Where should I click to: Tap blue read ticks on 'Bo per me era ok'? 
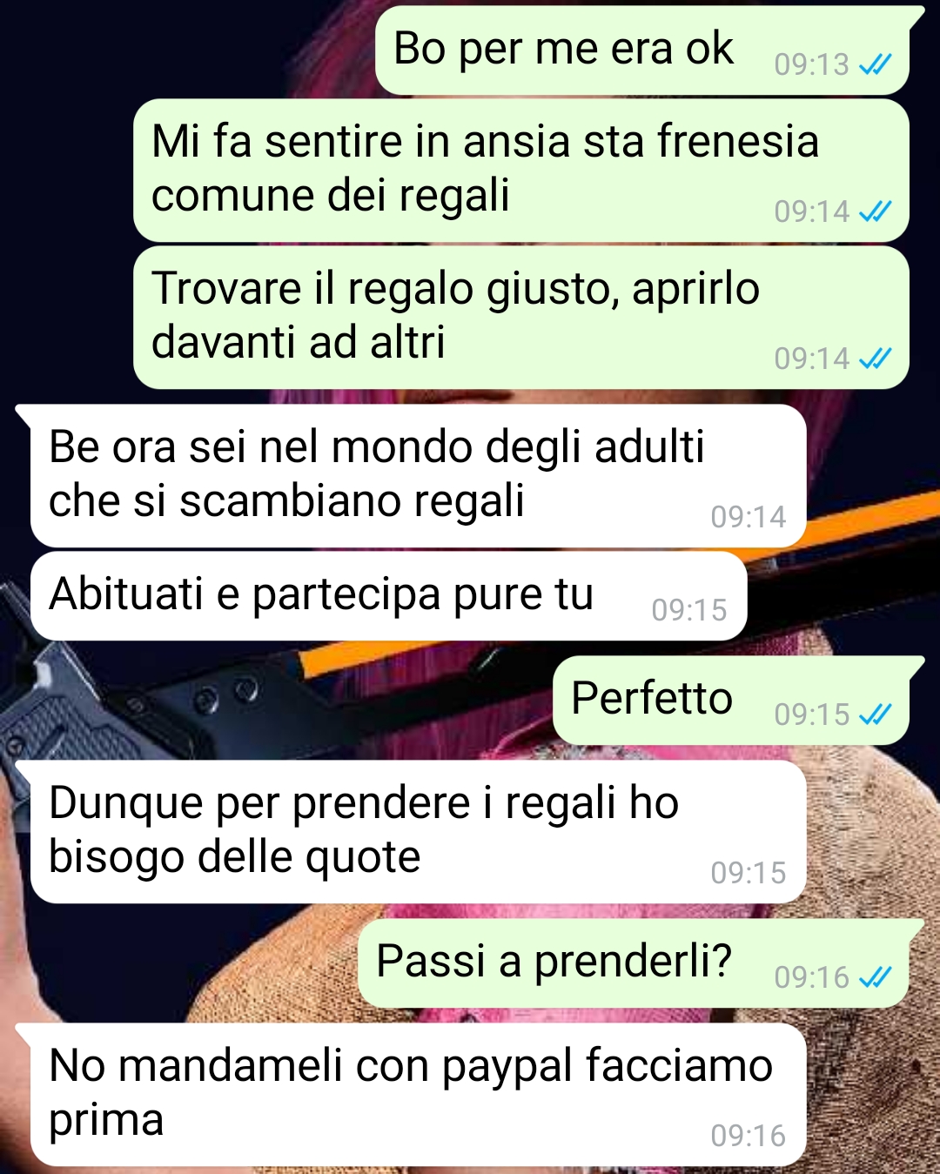tap(875, 64)
